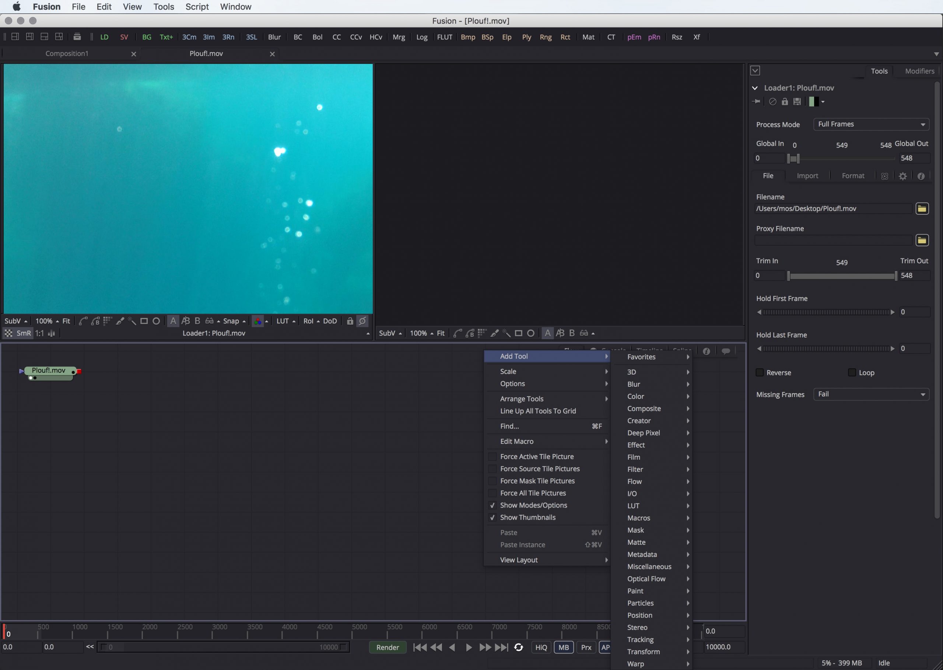The image size is (943, 670).
Task: Select the rectangle mask icon in left viewer toolbar
Action: (144, 321)
